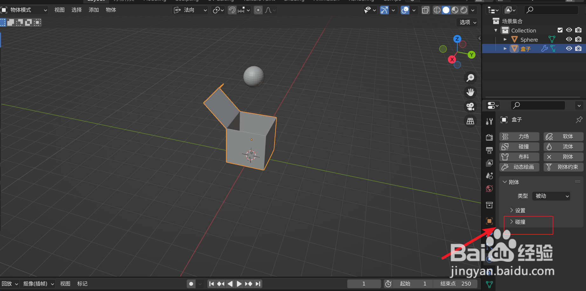Image resolution: width=586 pixels, height=291 pixels.
Task: Toggle camera view with the camera icon
Action: tap(470, 107)
